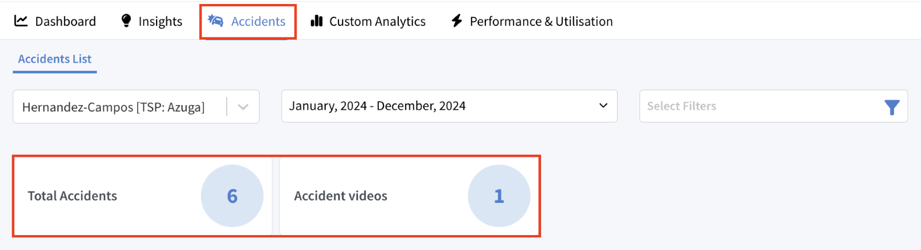
Task: Click the Total Accidents card
Action: (x=142, y=196)
